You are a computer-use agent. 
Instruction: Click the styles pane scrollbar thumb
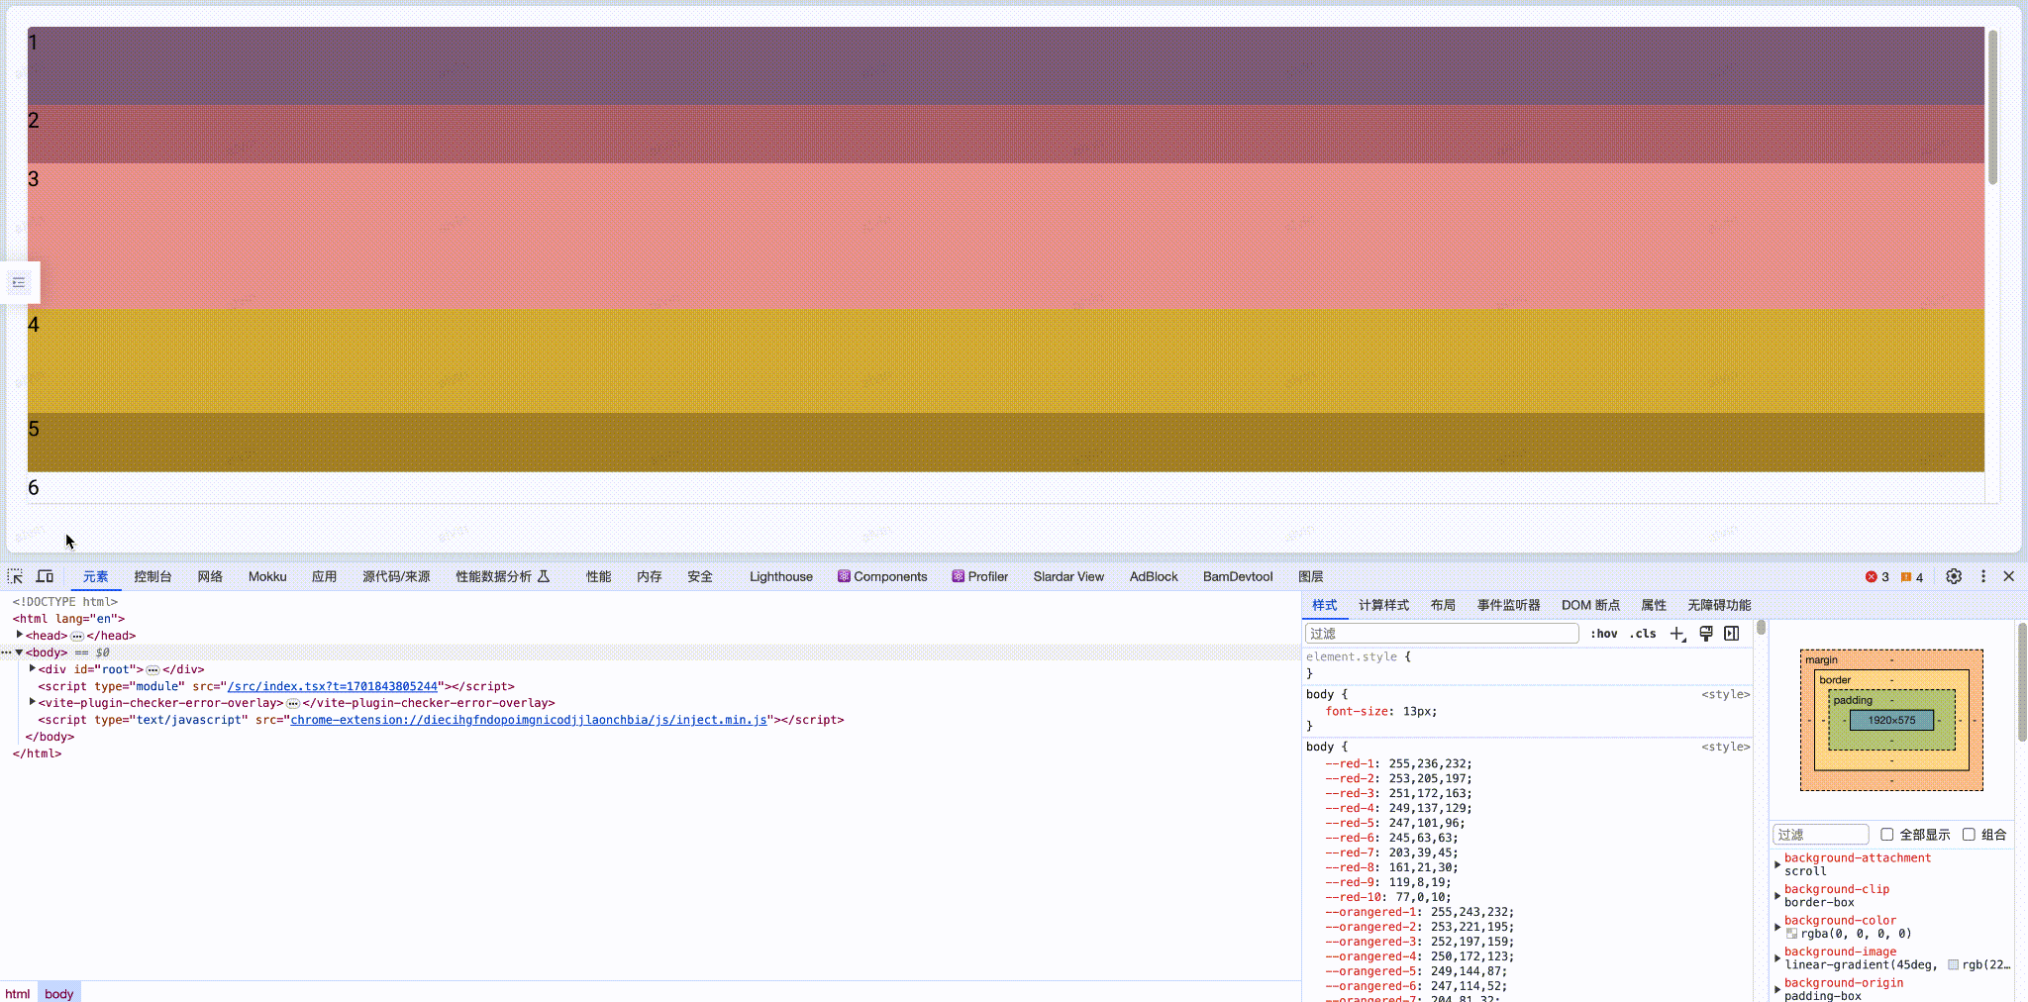point(1762,627)
